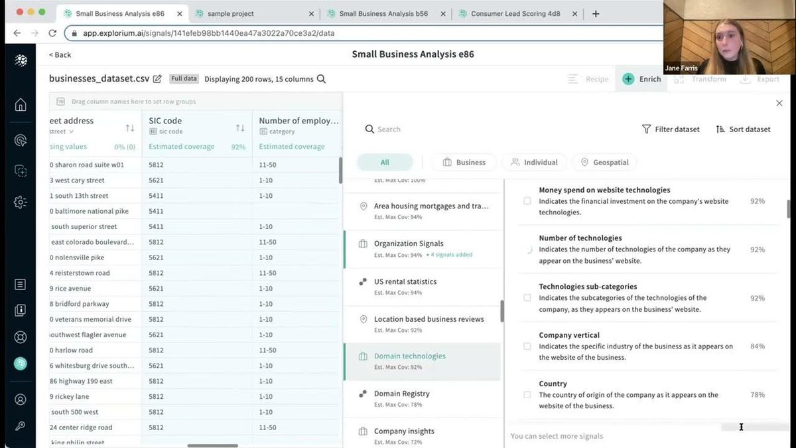The image size is (796, 448).
Task: Open the search magnifier near Displaying 200 rows
Action: click(x=322, y=78)
